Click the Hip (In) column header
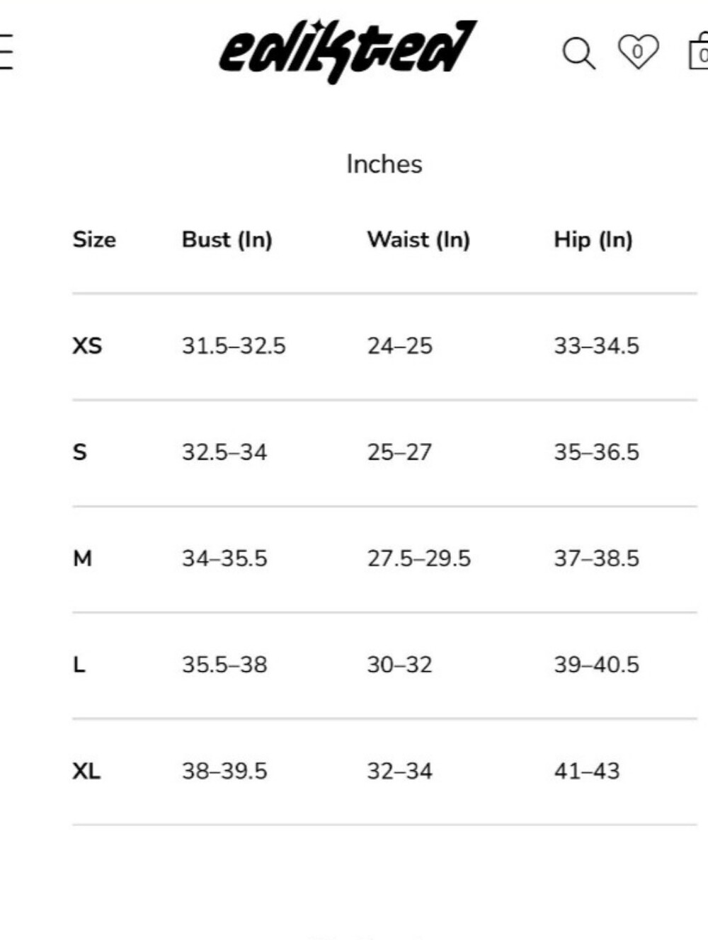This screenshot has width=708, height=940. coord(593,240)
